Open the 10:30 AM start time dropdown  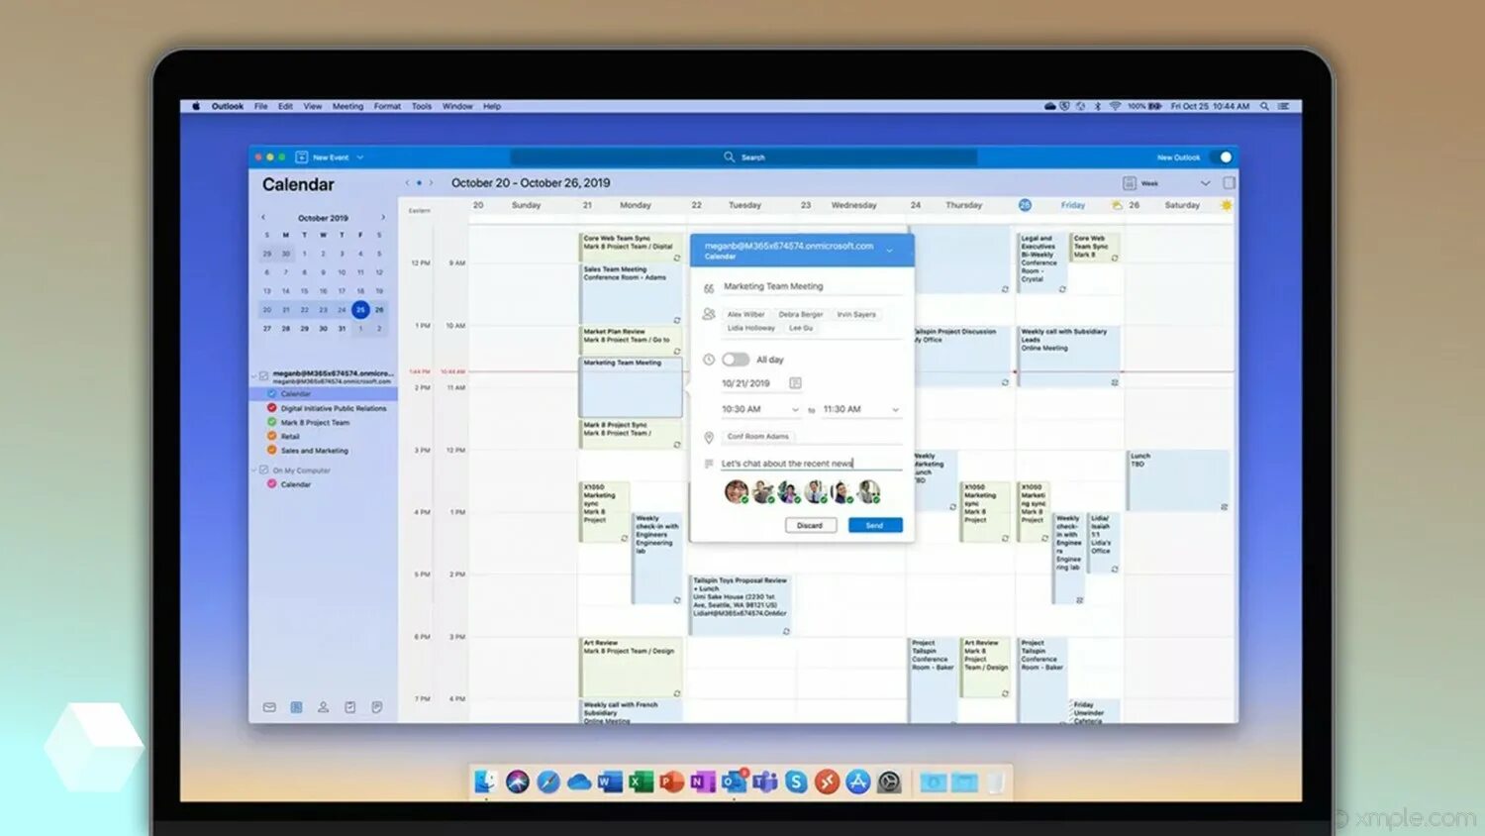point(795,410)
